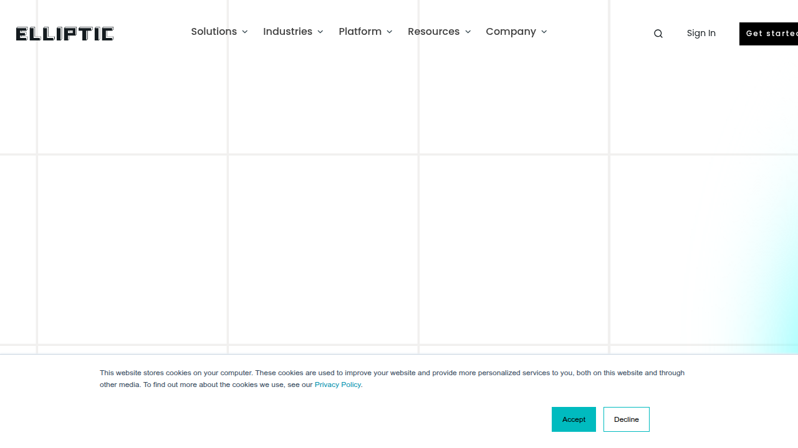Expand the Company dropdown chevron
The height and width of the screenshot is (448, 798).
pos(544,32)
